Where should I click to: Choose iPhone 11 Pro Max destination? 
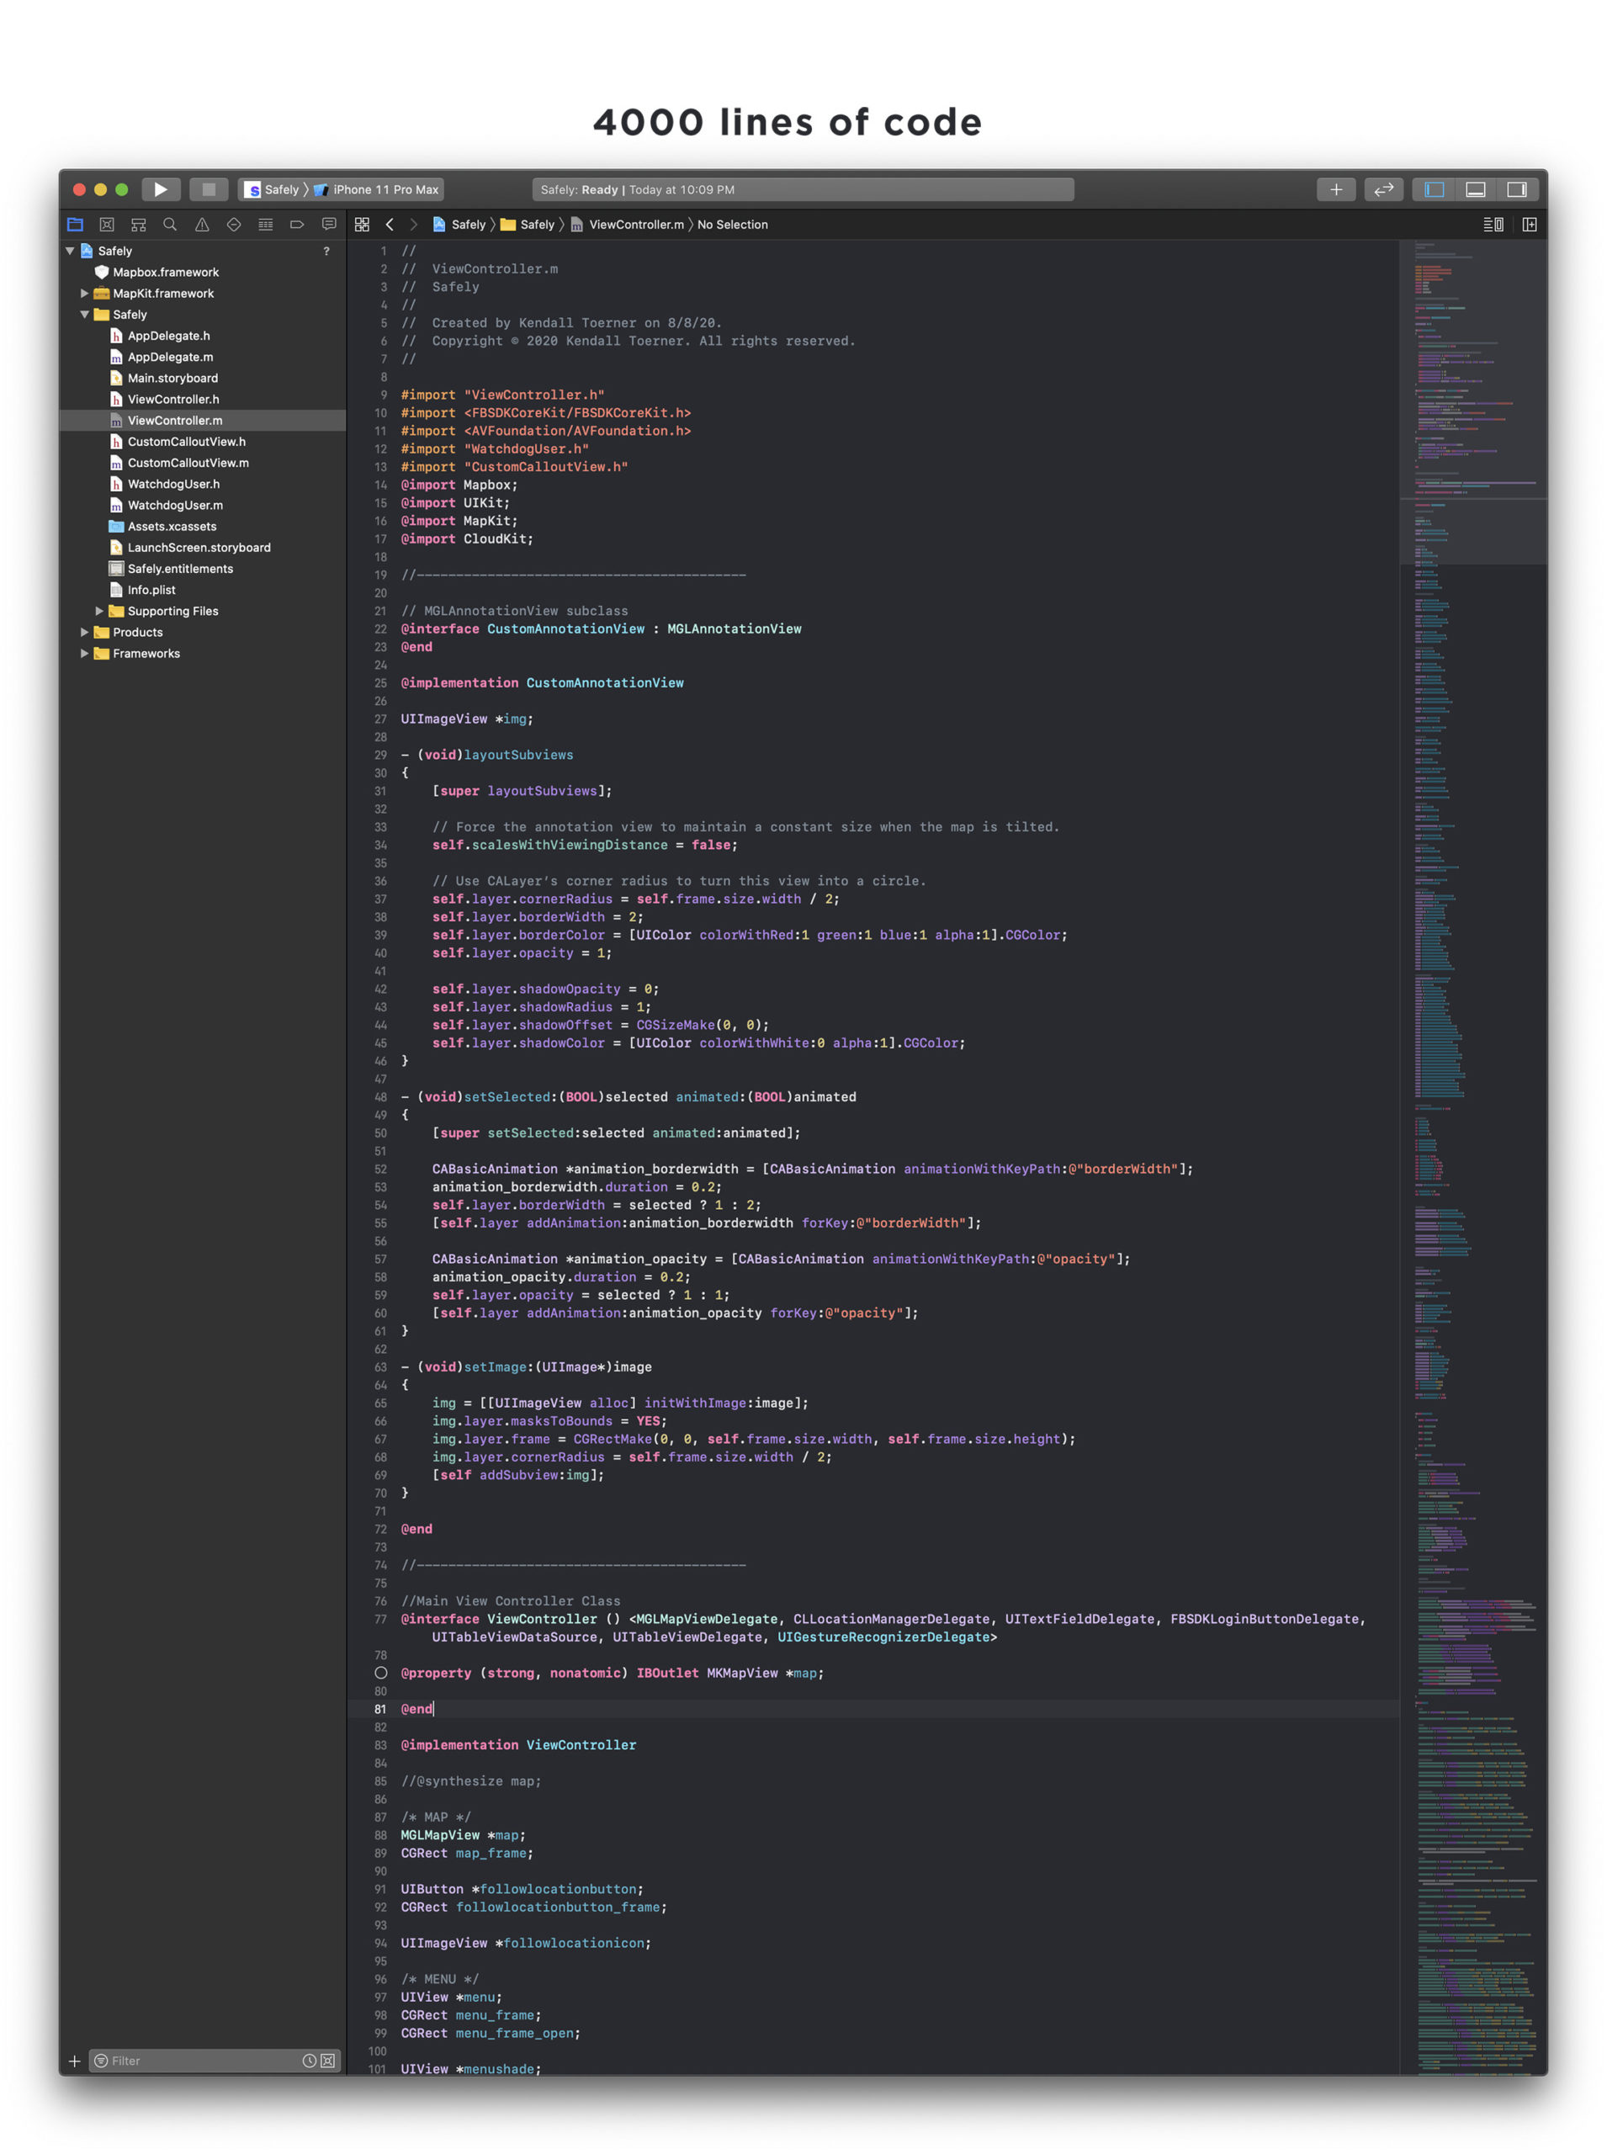coord(376,189)
